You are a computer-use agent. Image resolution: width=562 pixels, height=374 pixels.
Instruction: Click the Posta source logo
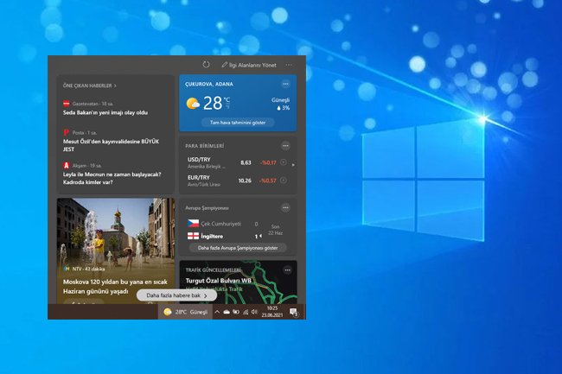[67, 132]
